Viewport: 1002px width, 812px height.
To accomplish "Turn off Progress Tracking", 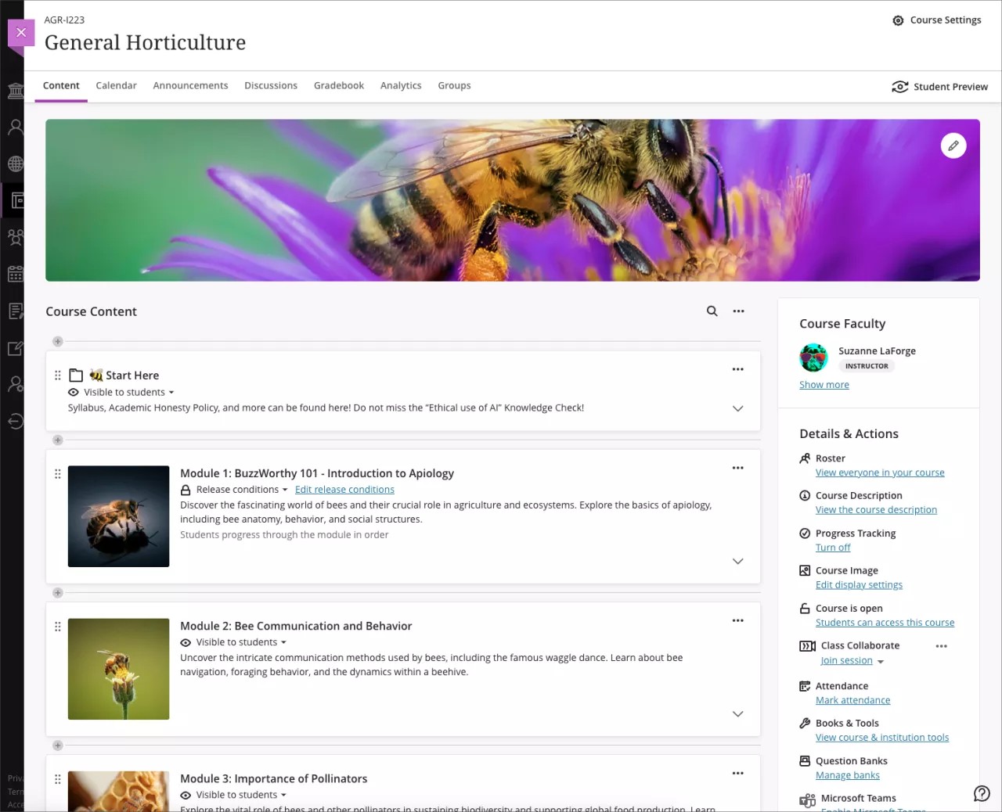I will tap(832, 547).
